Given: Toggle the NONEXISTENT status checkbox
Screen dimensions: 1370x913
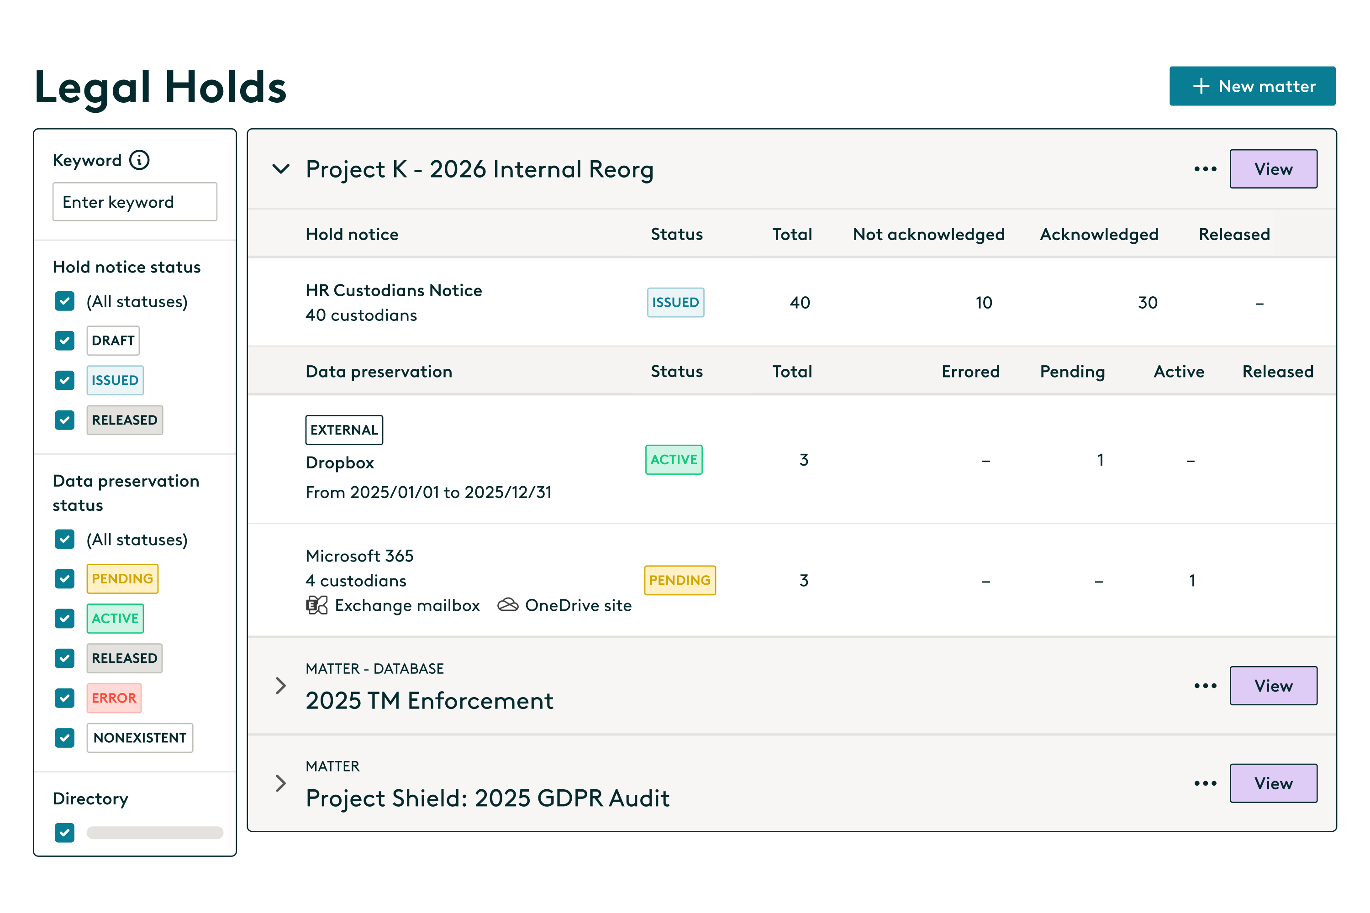Looking at the screenshot, I should click(x=65, y=738).
